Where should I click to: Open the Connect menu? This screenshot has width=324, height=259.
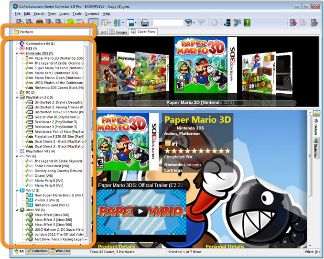coord(92,14)
